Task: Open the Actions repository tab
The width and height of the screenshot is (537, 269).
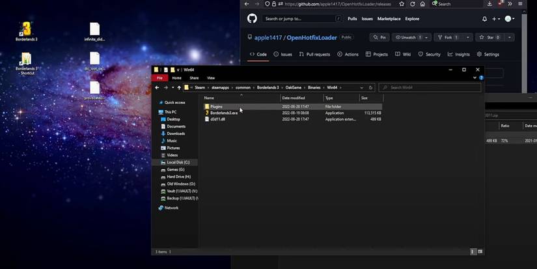Action: tap(348, 54)
